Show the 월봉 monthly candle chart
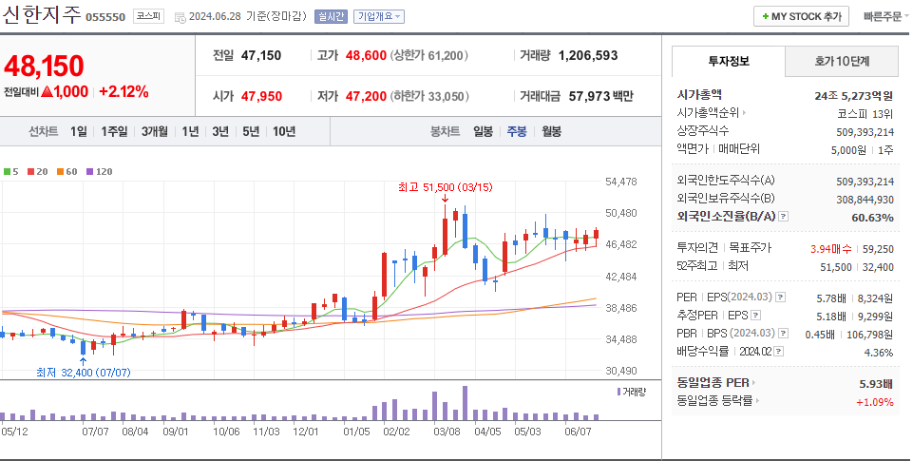 551,132
